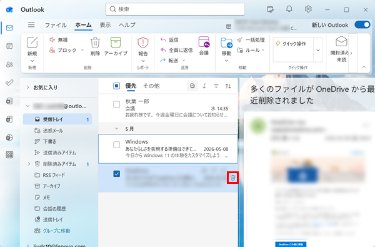Open the ファイル menu
The image size is (375, 247).
click(x=56, y=25)
